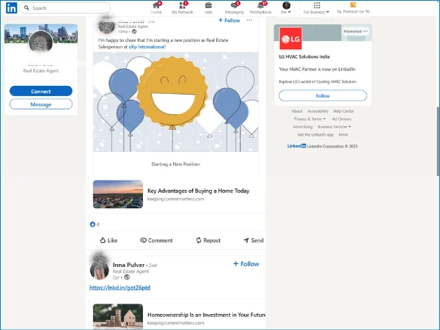Click the 4 reactions count
The image size is (440, 330).
pos(95,224)
